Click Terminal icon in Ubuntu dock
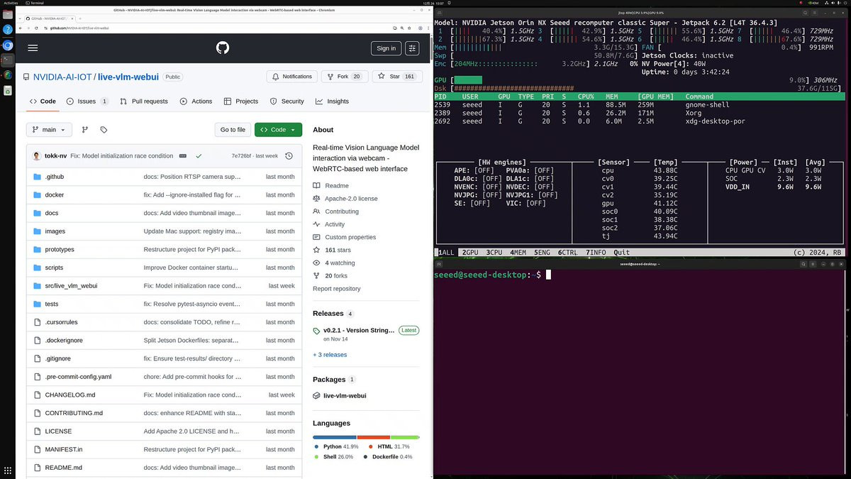 click(x=7, y=60)
